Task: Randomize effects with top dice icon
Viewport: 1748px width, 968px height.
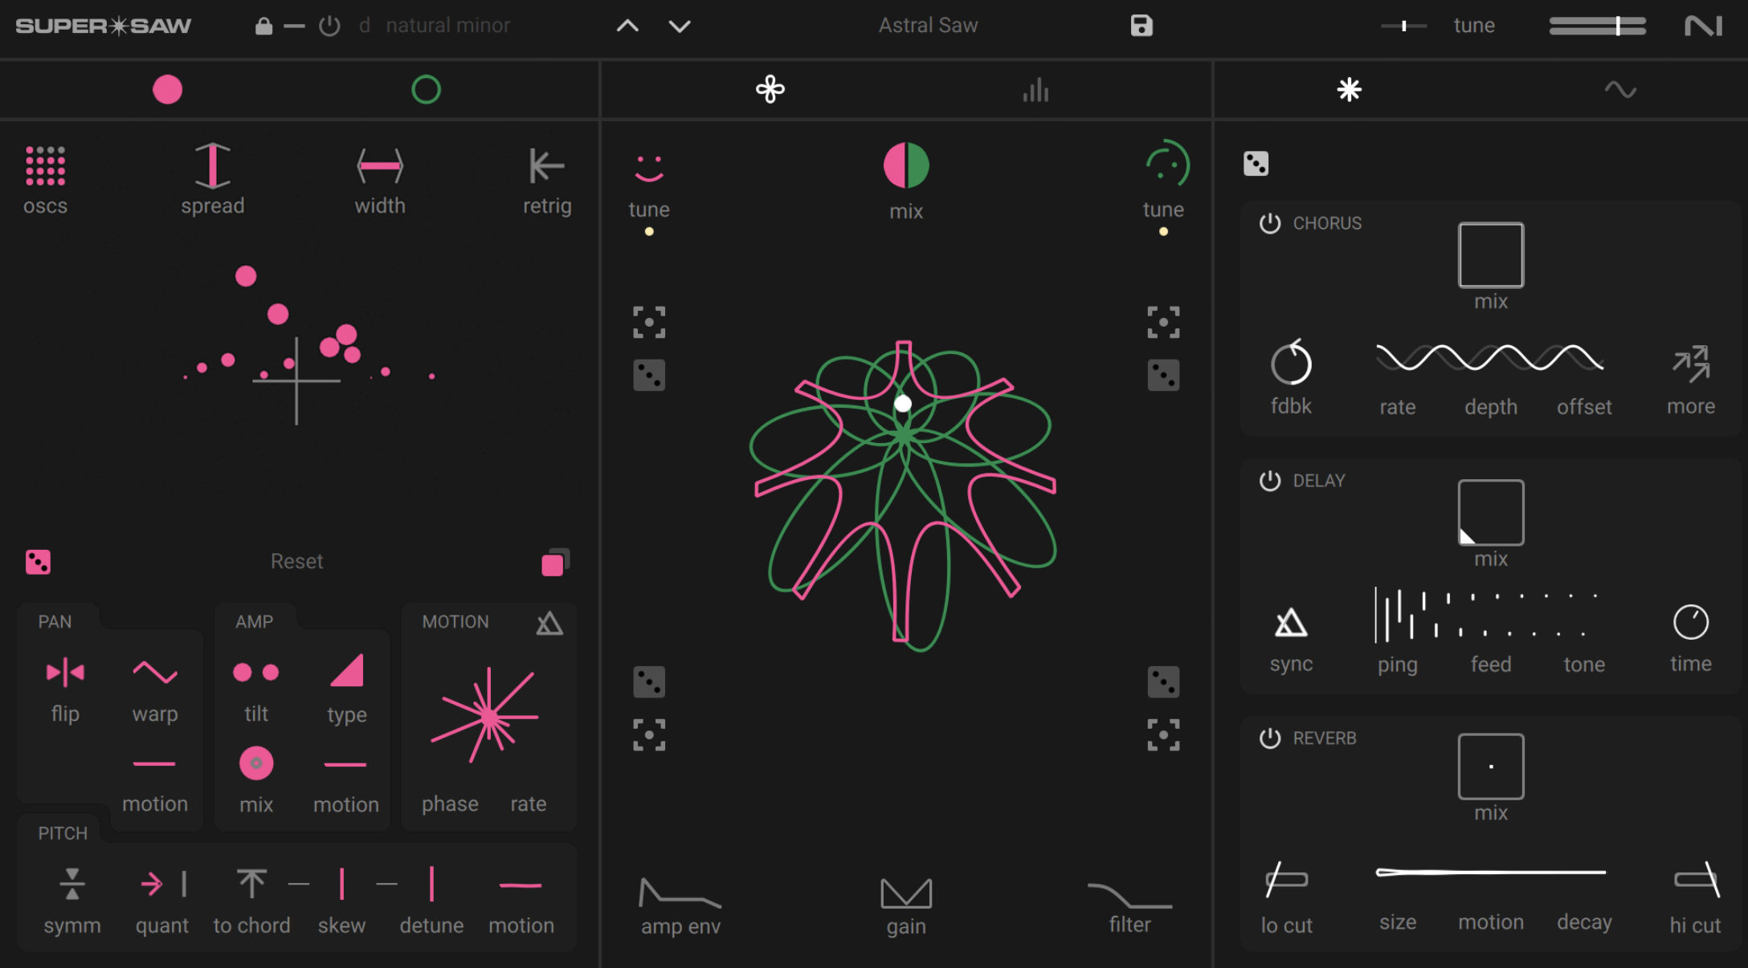Action: click(1256, 164)
